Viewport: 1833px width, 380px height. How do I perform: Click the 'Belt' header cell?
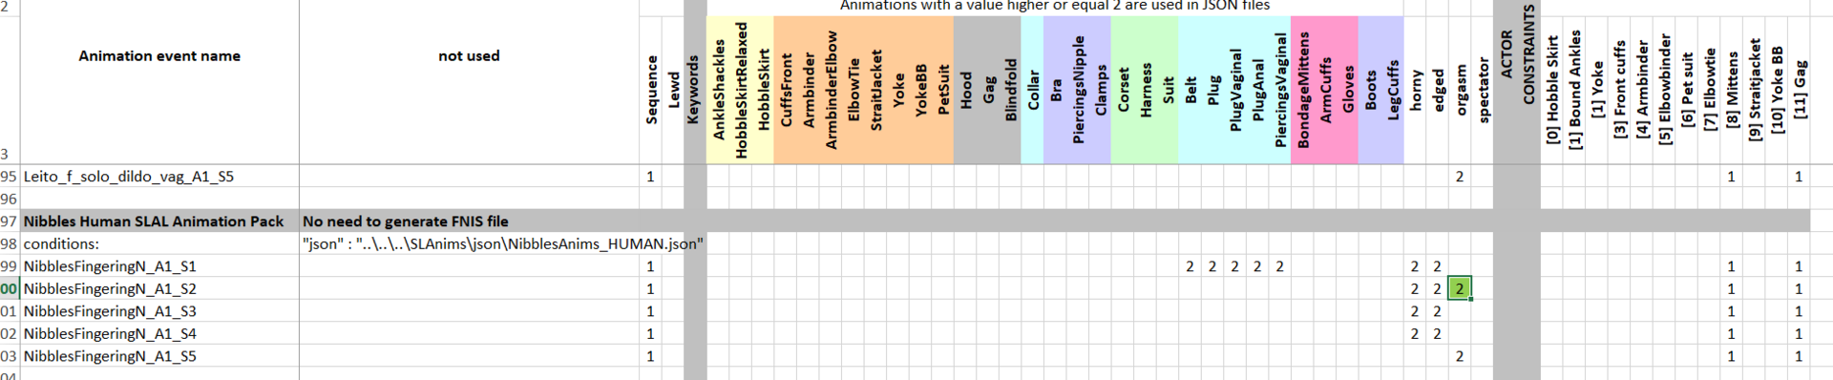(x=1190, y=90)
